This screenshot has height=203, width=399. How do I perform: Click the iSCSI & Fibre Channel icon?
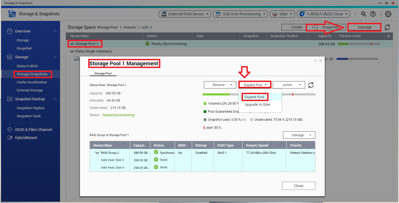tap(10, 130)
